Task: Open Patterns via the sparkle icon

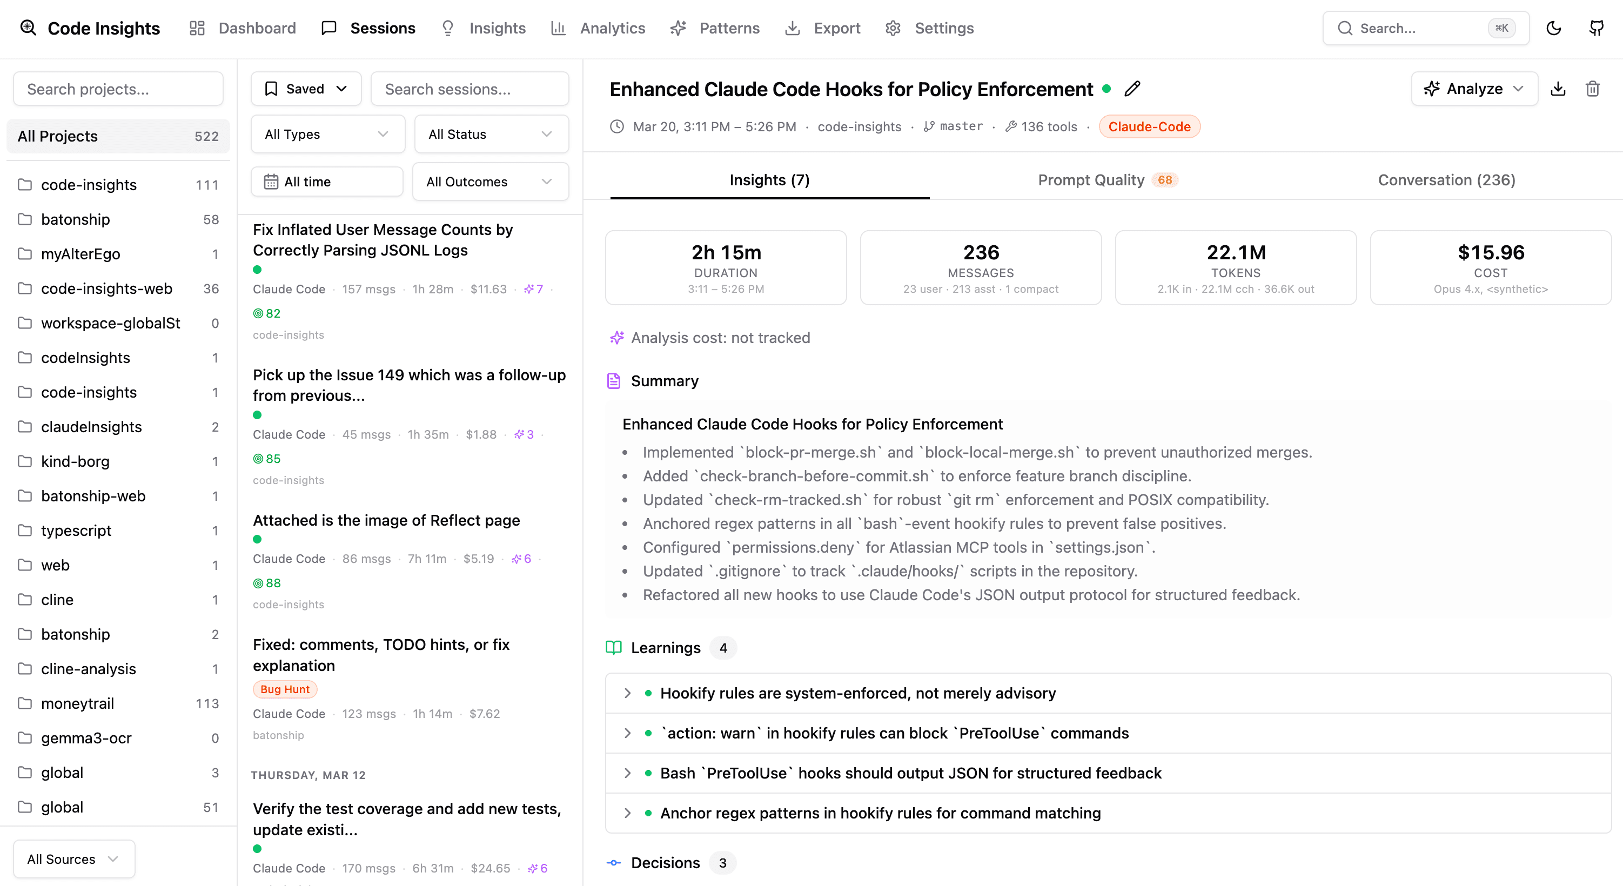Action: coord(679,28)
